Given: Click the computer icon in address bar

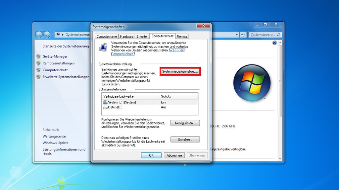Looking at the screenshot, I should [x=58, y=34].
